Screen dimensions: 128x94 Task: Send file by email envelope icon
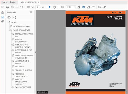17,7
